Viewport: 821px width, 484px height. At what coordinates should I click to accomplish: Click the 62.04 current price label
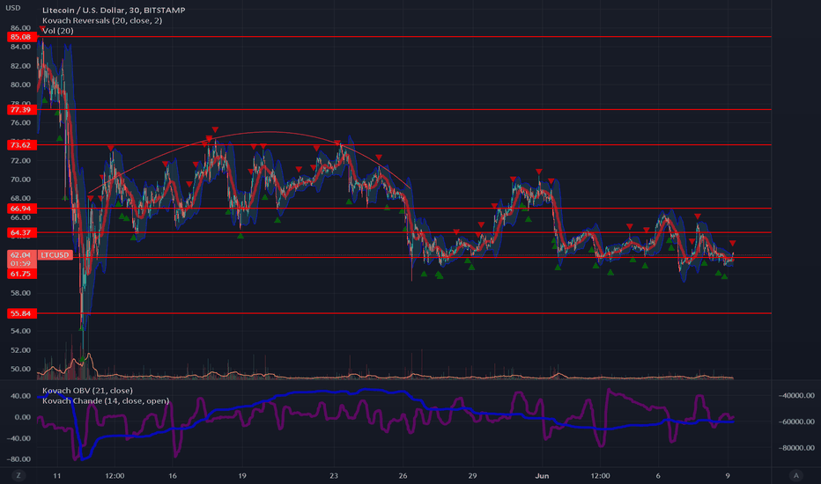point(21,255)
